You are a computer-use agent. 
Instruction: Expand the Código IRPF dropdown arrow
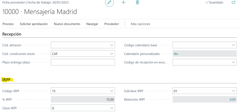tap(112, 91)
